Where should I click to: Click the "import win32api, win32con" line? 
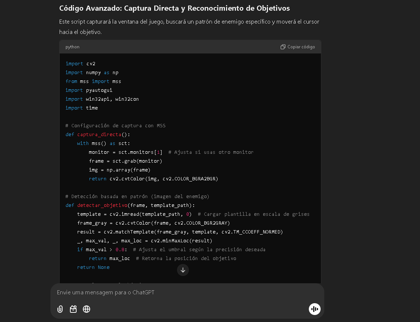pyautogui.click(x=102, y=99)
